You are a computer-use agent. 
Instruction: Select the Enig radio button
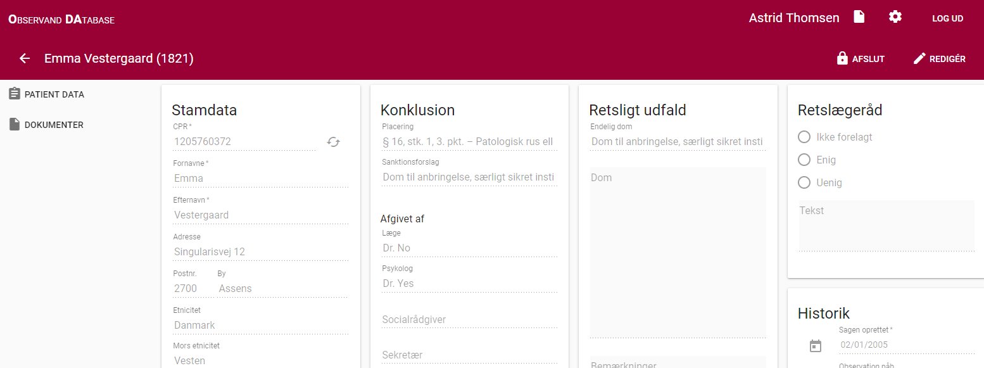click(804, 160)
